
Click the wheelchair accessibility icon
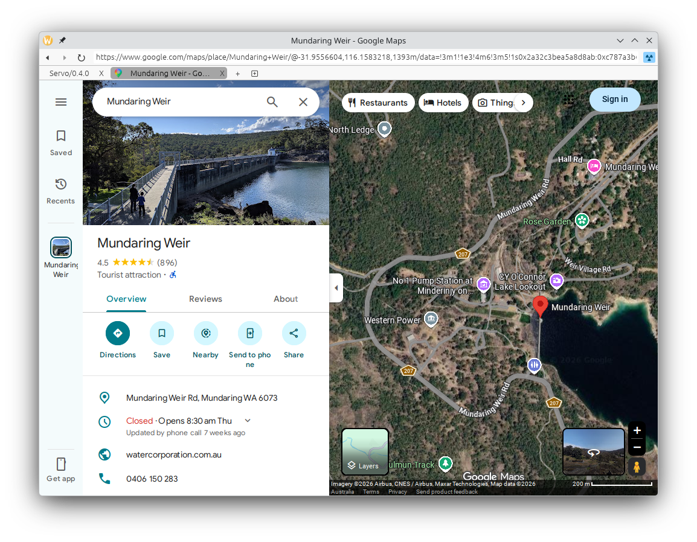pos(173,275)
